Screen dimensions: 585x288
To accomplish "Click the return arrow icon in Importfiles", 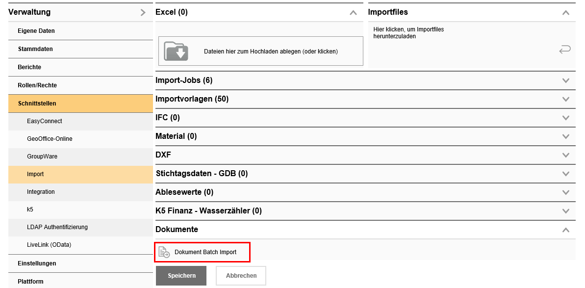I will click(x=565, y=49).
